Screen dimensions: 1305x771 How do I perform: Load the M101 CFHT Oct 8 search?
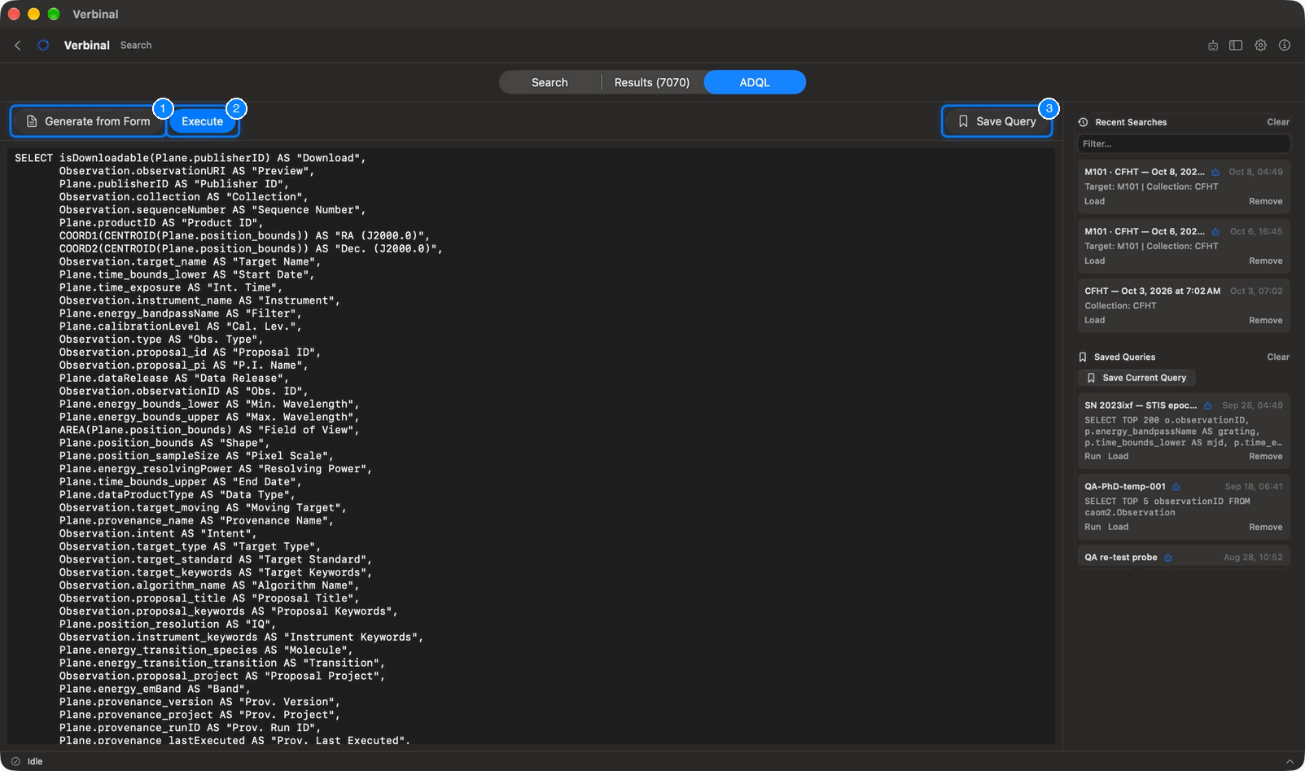click(x=1094, y=201)
